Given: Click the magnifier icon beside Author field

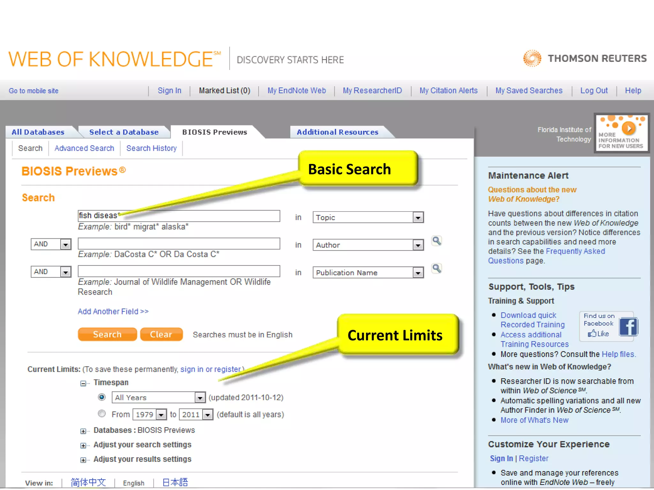Looking at the screenshot, I should click(x=437, y=241).
